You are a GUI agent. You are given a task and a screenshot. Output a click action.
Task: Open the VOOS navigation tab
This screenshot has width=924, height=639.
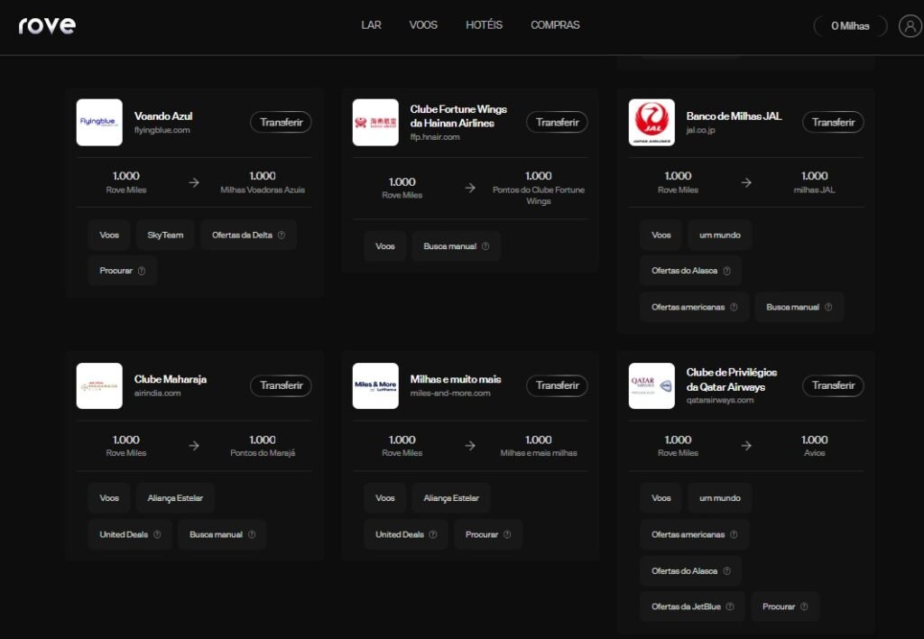[423, 25]
